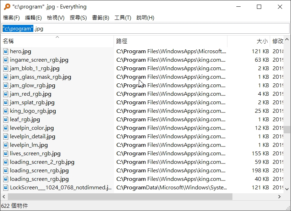Click the 198 KB size cell
The width and height of the screenshot is (291, 211).
(x=260, y=171)
